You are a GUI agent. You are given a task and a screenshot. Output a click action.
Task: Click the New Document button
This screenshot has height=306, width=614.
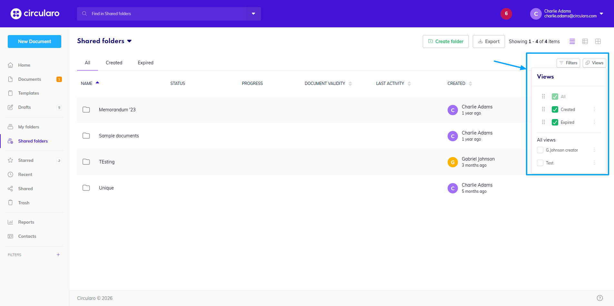coord(35,42)
